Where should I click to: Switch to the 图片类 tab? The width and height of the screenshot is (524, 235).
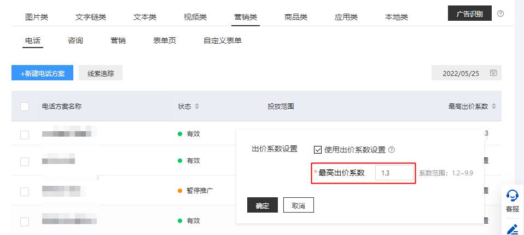37,17
